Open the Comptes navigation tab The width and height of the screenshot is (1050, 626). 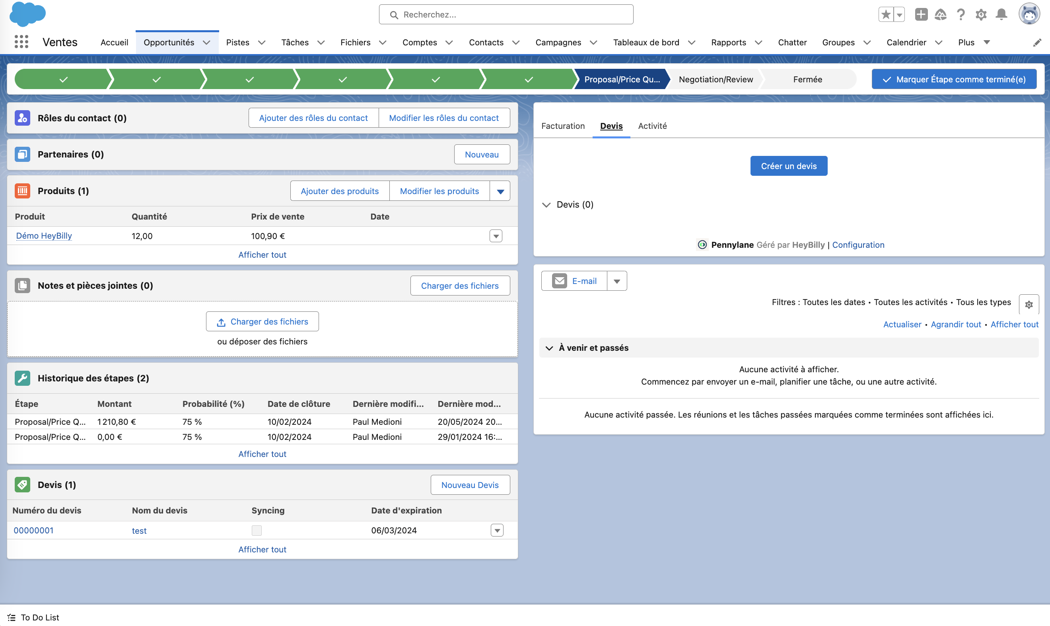click(x=419, y=42)
